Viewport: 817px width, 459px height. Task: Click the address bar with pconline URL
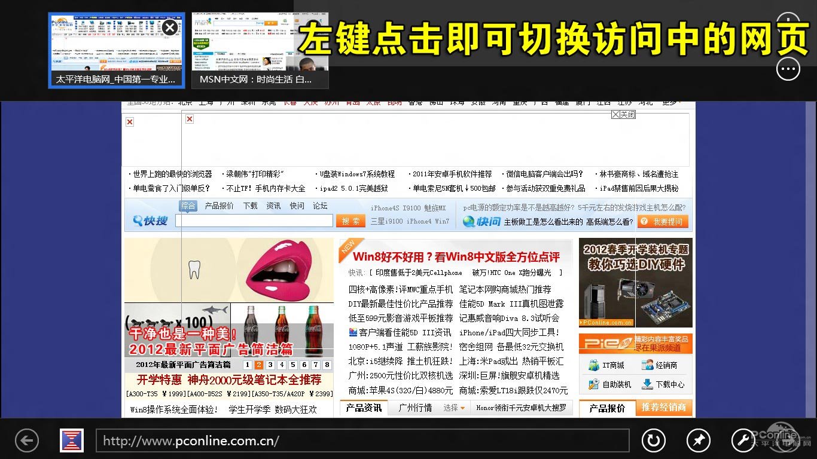point(362,441)
